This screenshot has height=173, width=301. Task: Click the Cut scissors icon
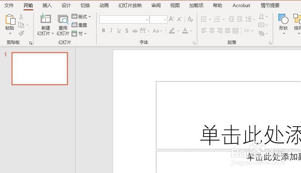(21, 16)
